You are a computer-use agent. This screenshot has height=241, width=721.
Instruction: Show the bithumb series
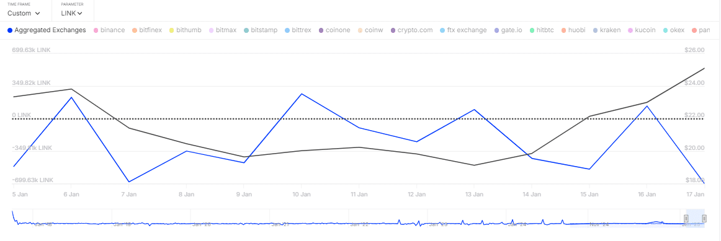[185, 30]
